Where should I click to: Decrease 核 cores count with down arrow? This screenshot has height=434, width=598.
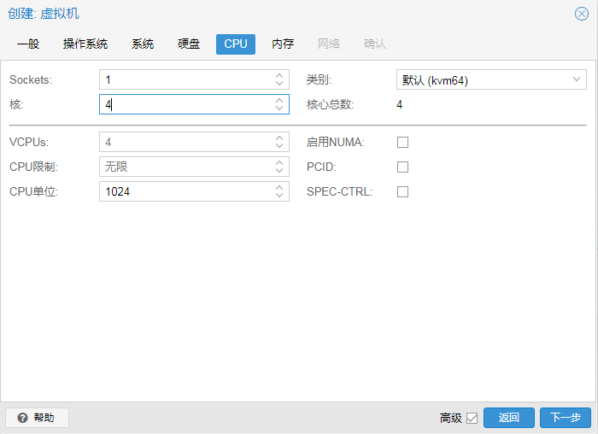click(x=279, y=108)
